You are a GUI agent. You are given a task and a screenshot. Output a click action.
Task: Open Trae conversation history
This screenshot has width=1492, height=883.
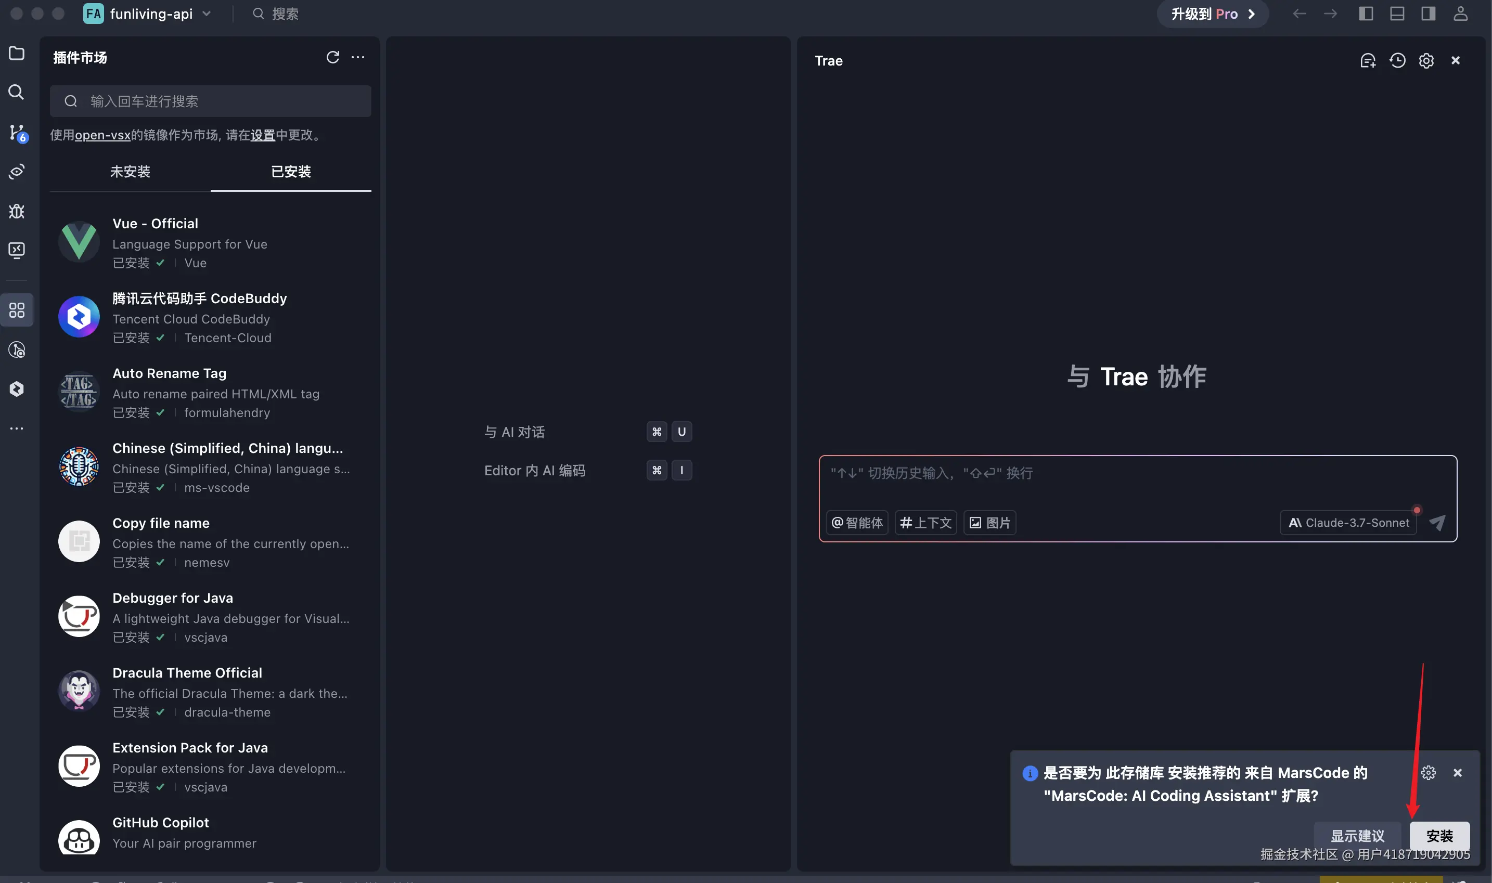tap(1397, 60)
